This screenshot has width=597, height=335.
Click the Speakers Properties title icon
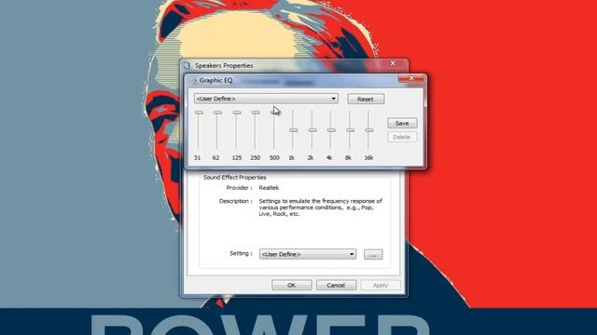coord(187,66)
